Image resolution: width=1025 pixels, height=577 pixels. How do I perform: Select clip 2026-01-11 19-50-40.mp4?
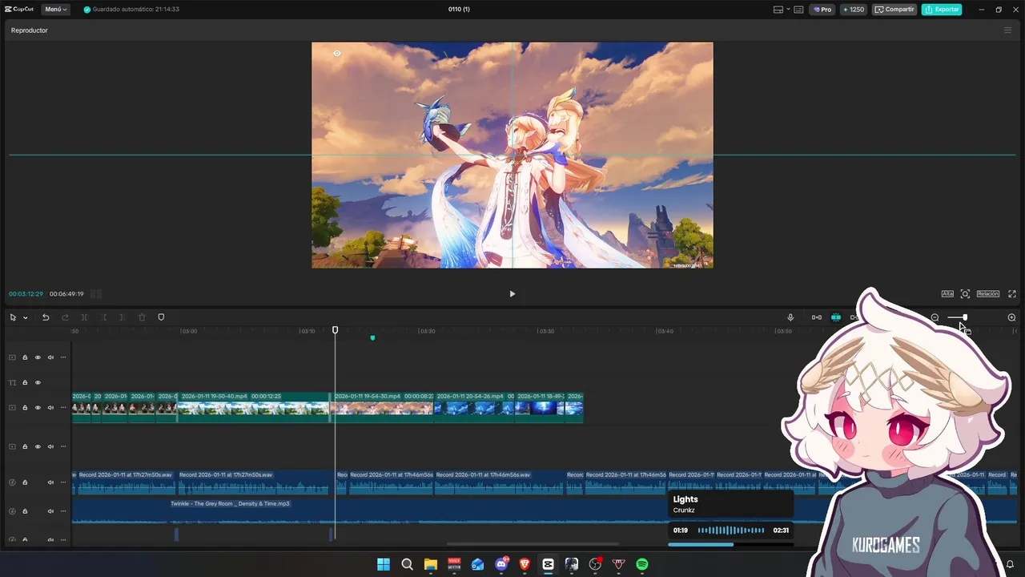(x=254, y=407)
